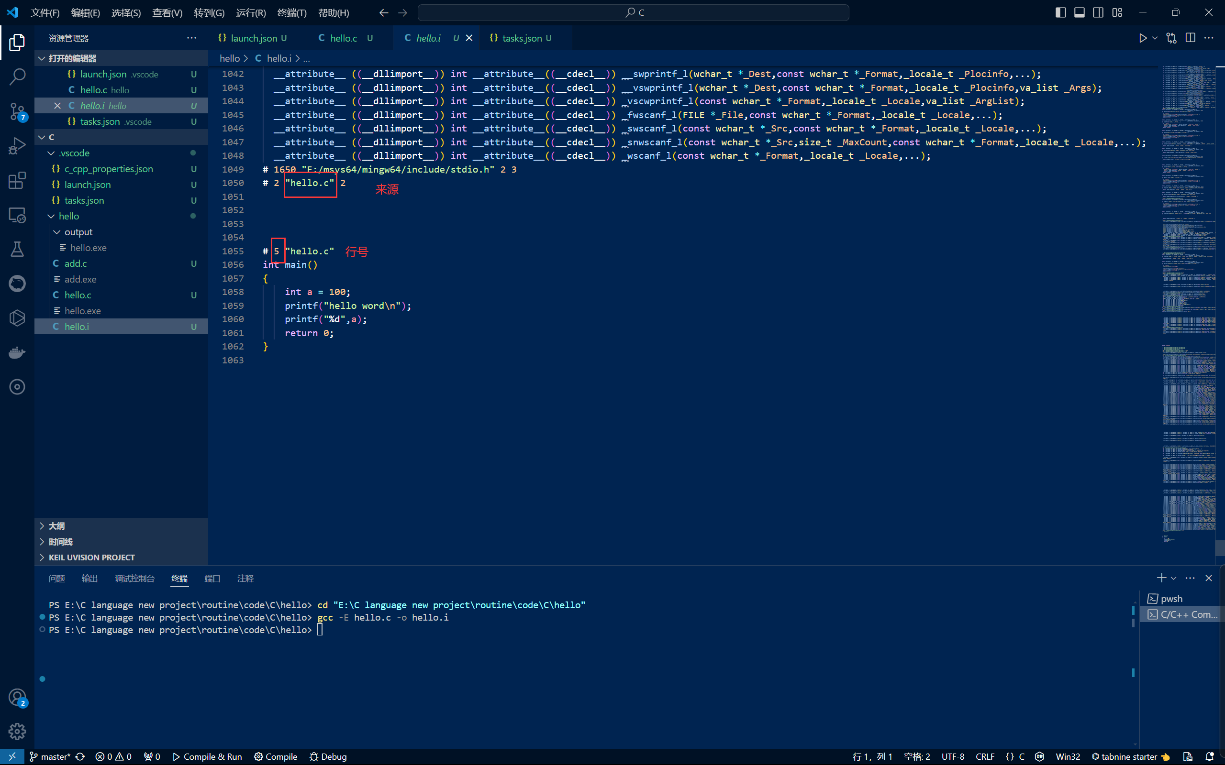This screenshot has width=1225, height=765.
Task: Toggle the secondary side bar
Action: point(1098,12)
